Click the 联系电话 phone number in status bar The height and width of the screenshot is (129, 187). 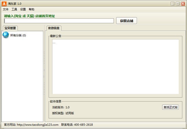click(83, 125)
